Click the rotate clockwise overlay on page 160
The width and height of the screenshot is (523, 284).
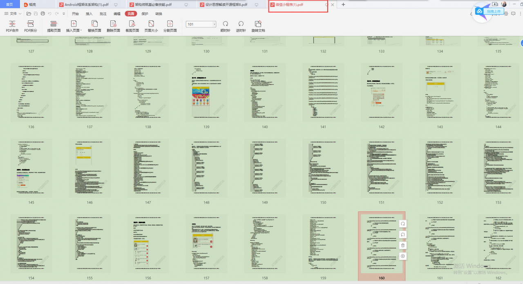pos(403,224)
